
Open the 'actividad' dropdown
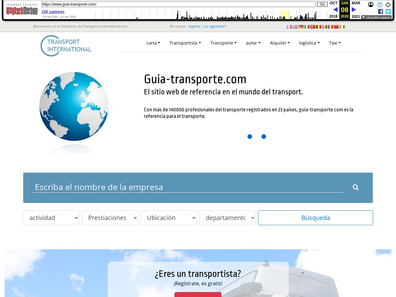coord(51,218)
